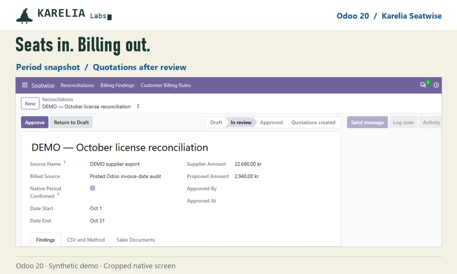The height and width of the screenshot is (274, 457).
Task: Click the Proposed Amount 2,940.00 kr
Action: tap(246, 176)
